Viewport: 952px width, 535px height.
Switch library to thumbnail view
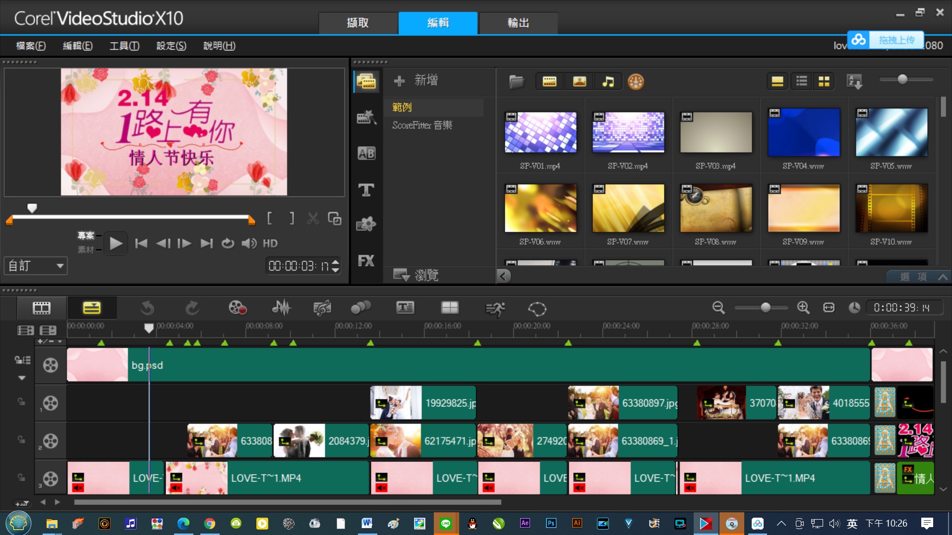tap(824, 81)
